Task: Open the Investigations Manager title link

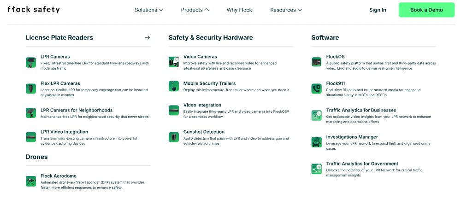Action: coord(352,137)
